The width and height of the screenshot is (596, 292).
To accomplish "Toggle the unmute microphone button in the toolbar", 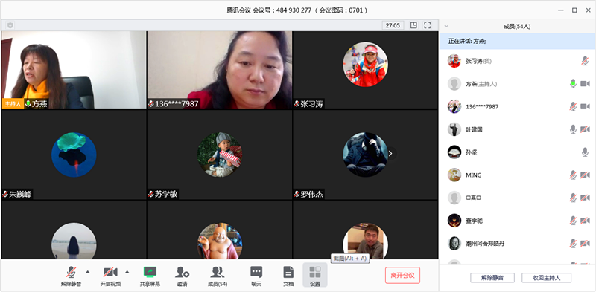I will pyautogui.click(x=71, y=272).
